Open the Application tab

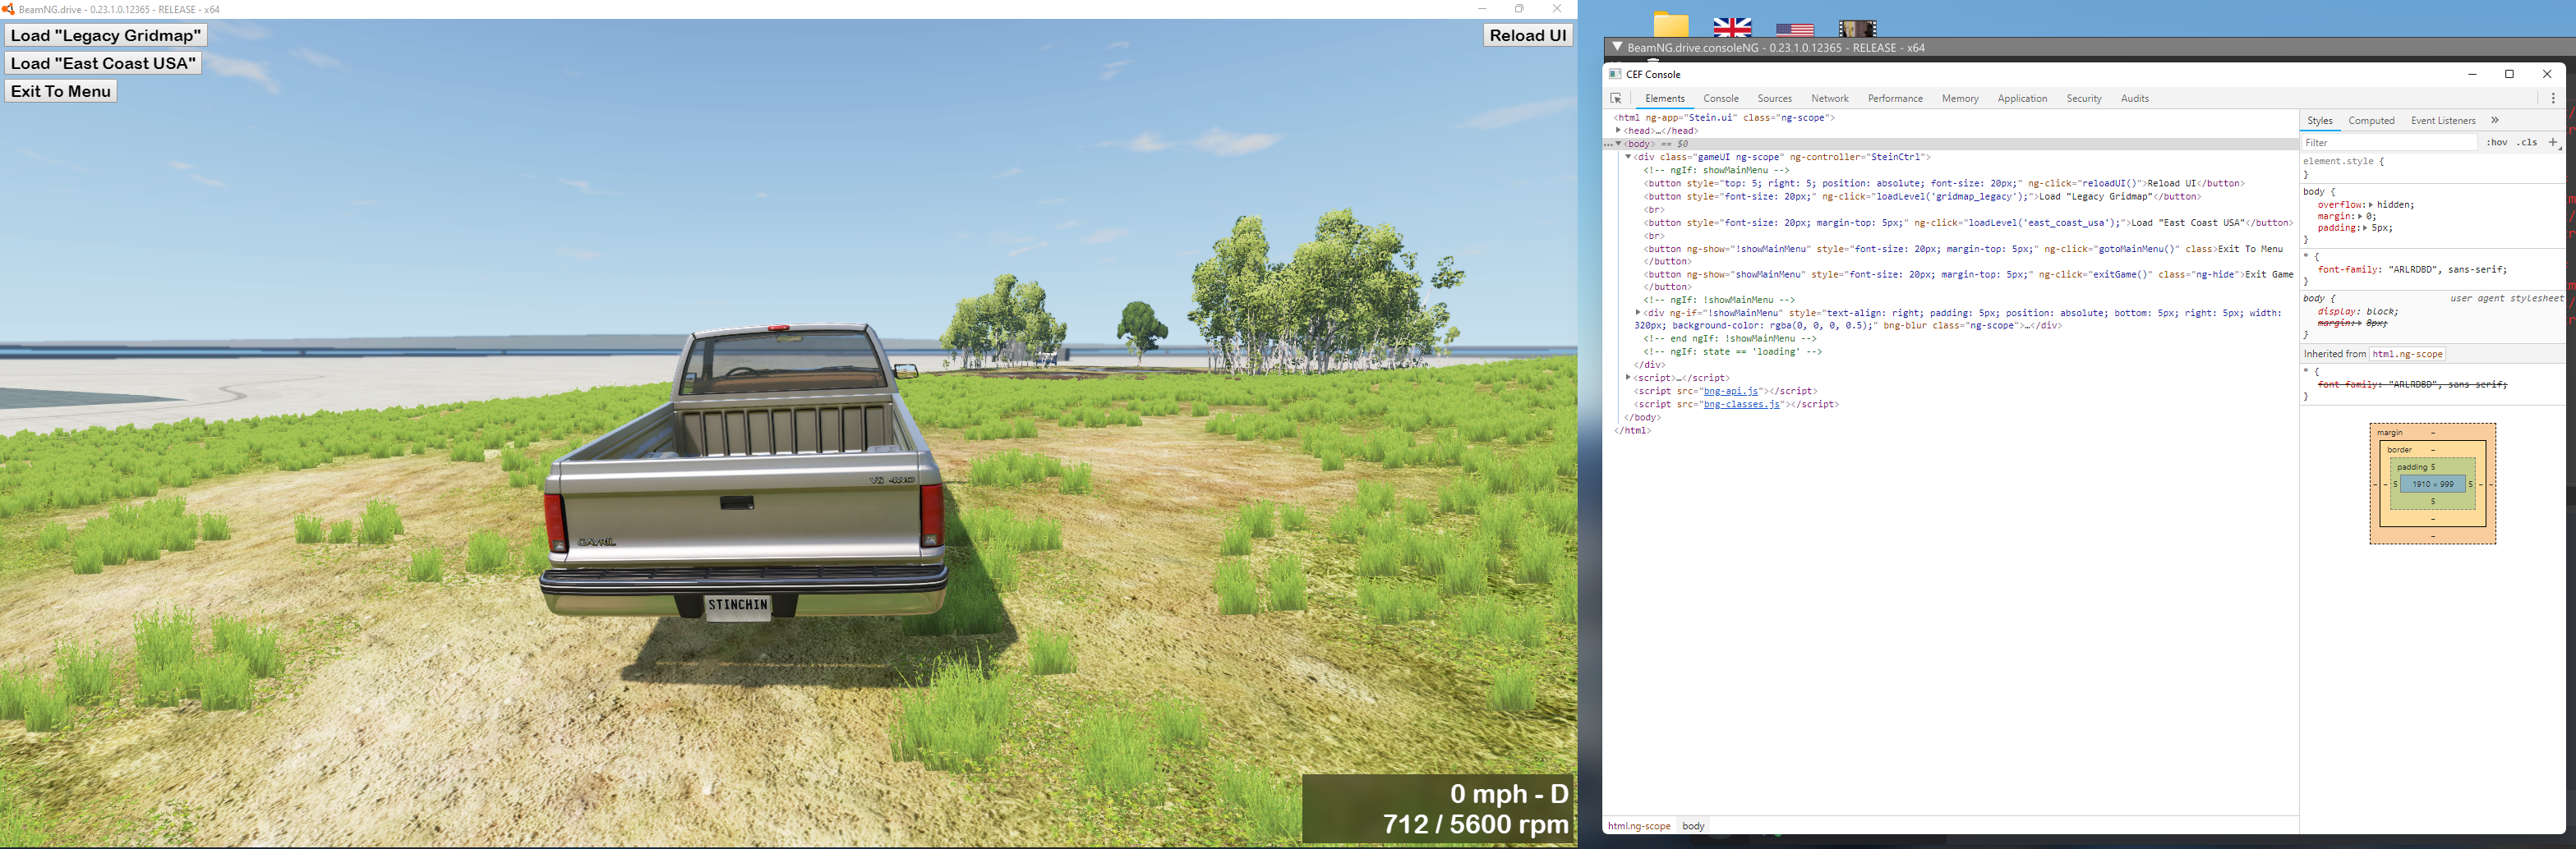click(x=2022, y=98)
